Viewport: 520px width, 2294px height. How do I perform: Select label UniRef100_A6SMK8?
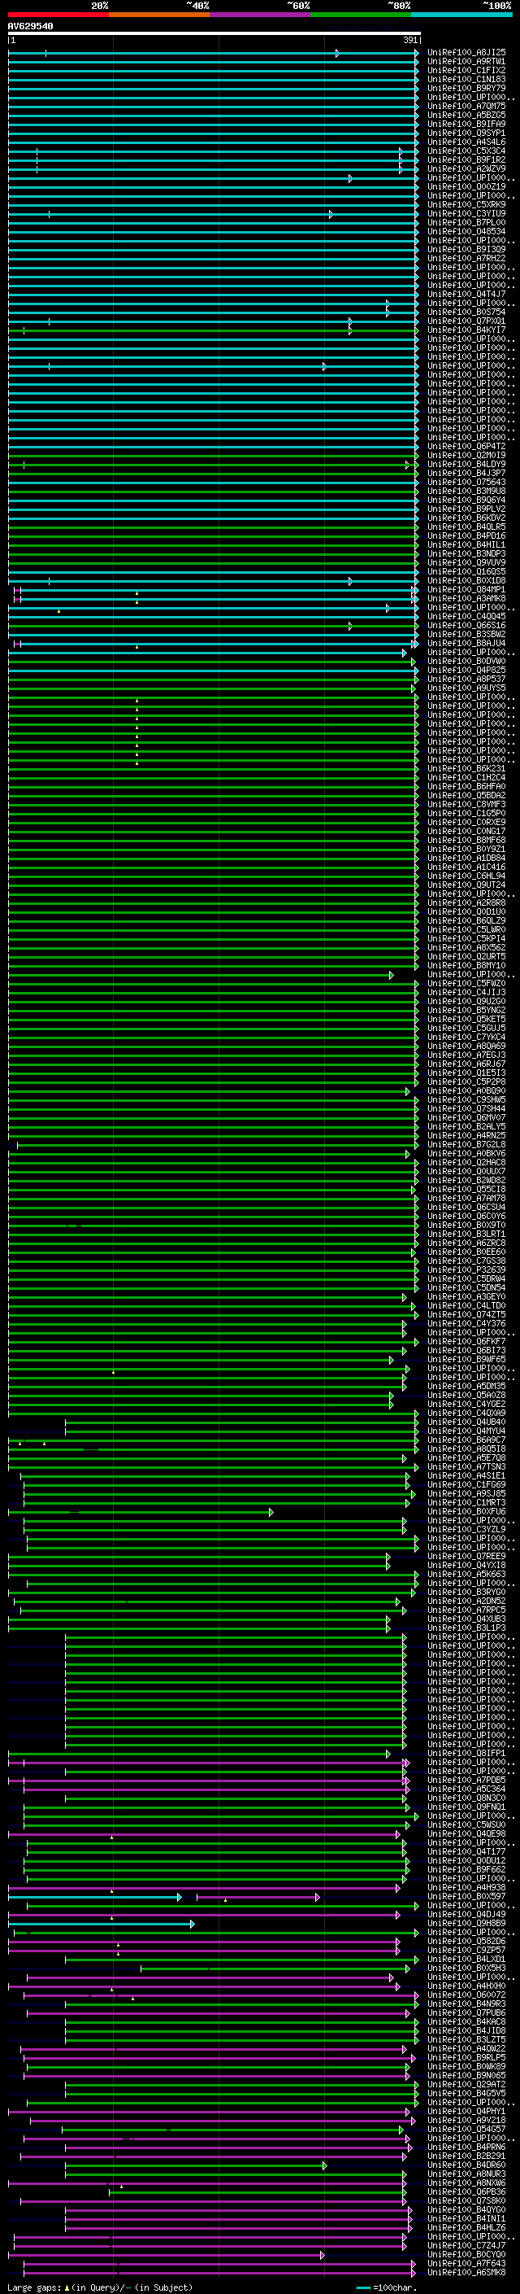(466, 2273)
